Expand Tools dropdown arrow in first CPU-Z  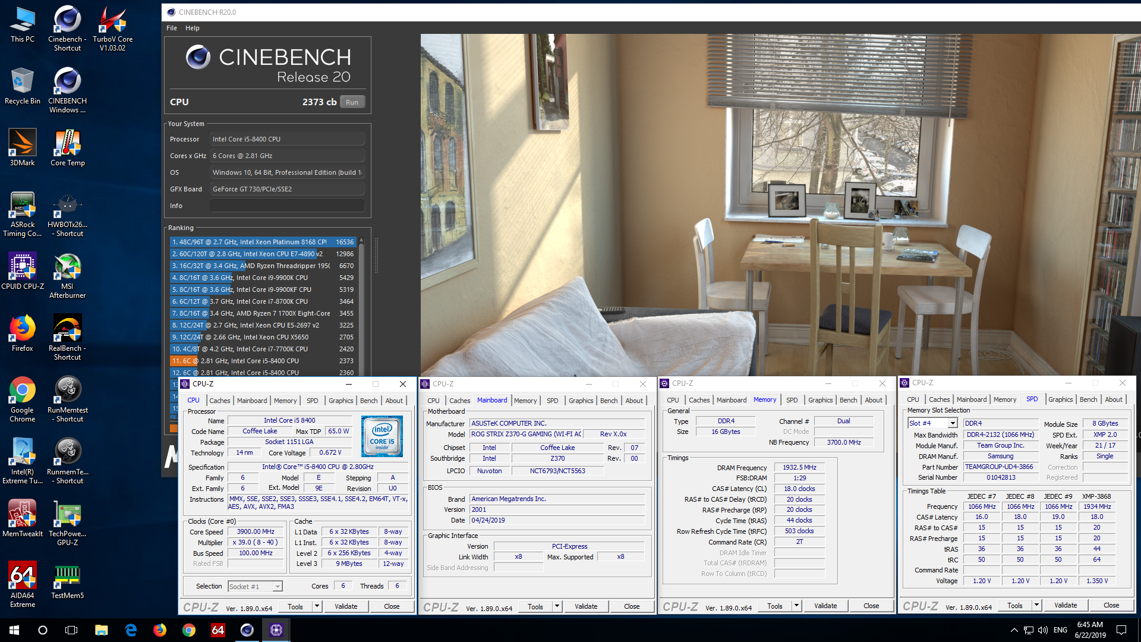pyautogui.click(x=317, y=606)
